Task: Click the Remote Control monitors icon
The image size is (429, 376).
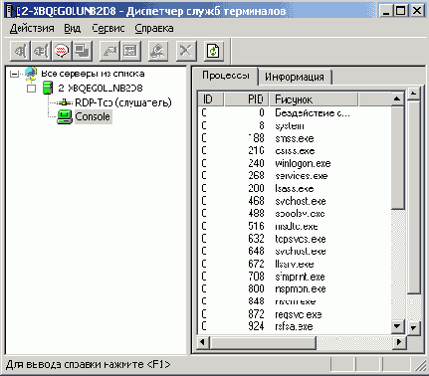Action: point(82,51)
